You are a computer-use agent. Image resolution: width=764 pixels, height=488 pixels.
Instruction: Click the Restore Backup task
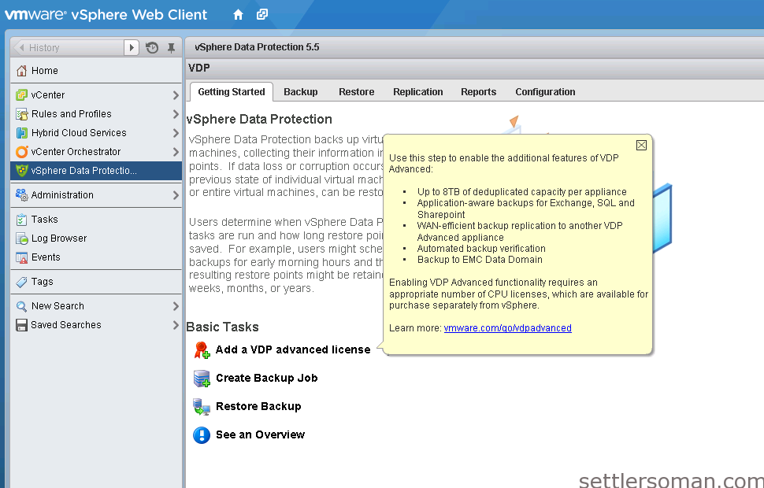point(258,406)
